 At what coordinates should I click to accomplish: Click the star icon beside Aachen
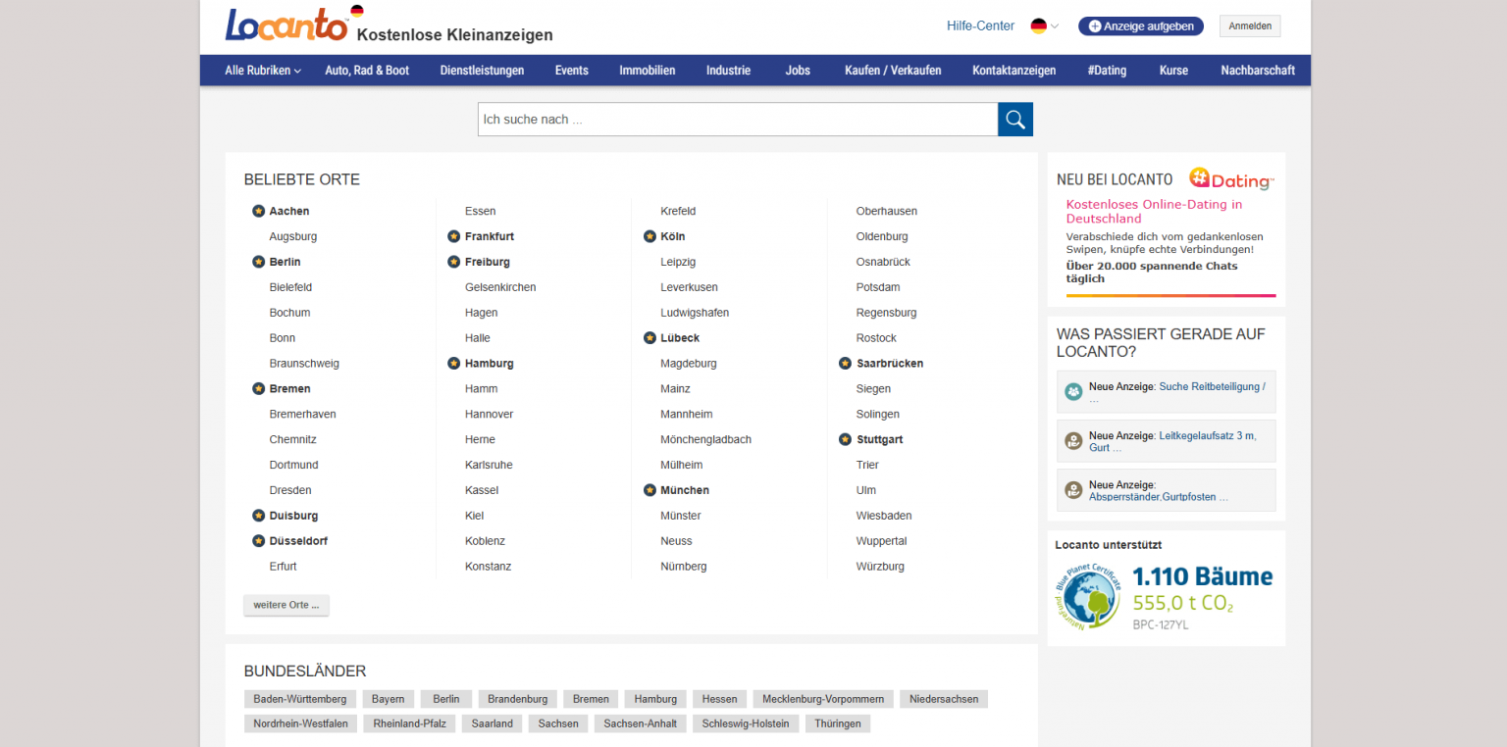click(258, 211)
